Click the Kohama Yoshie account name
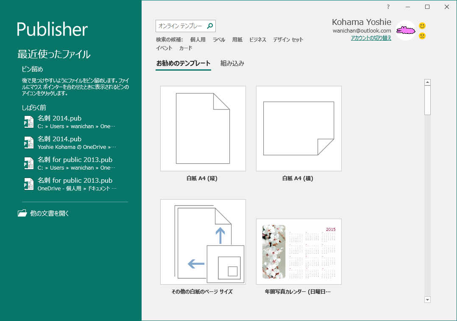Screen dimensions: 457x321 pos(361,22)
